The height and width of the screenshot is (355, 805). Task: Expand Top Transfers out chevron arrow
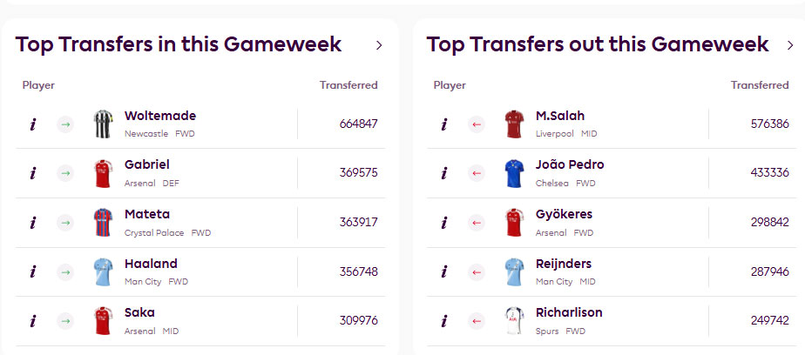click(x=790, y=45)
